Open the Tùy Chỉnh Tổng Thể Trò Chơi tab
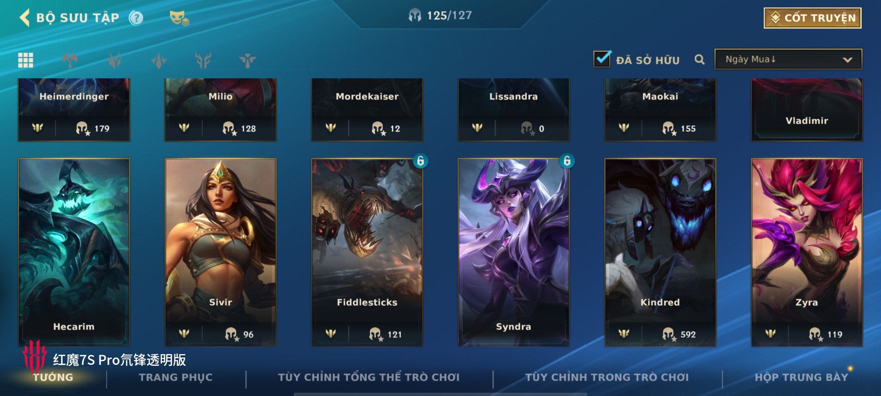 [369, 377]
